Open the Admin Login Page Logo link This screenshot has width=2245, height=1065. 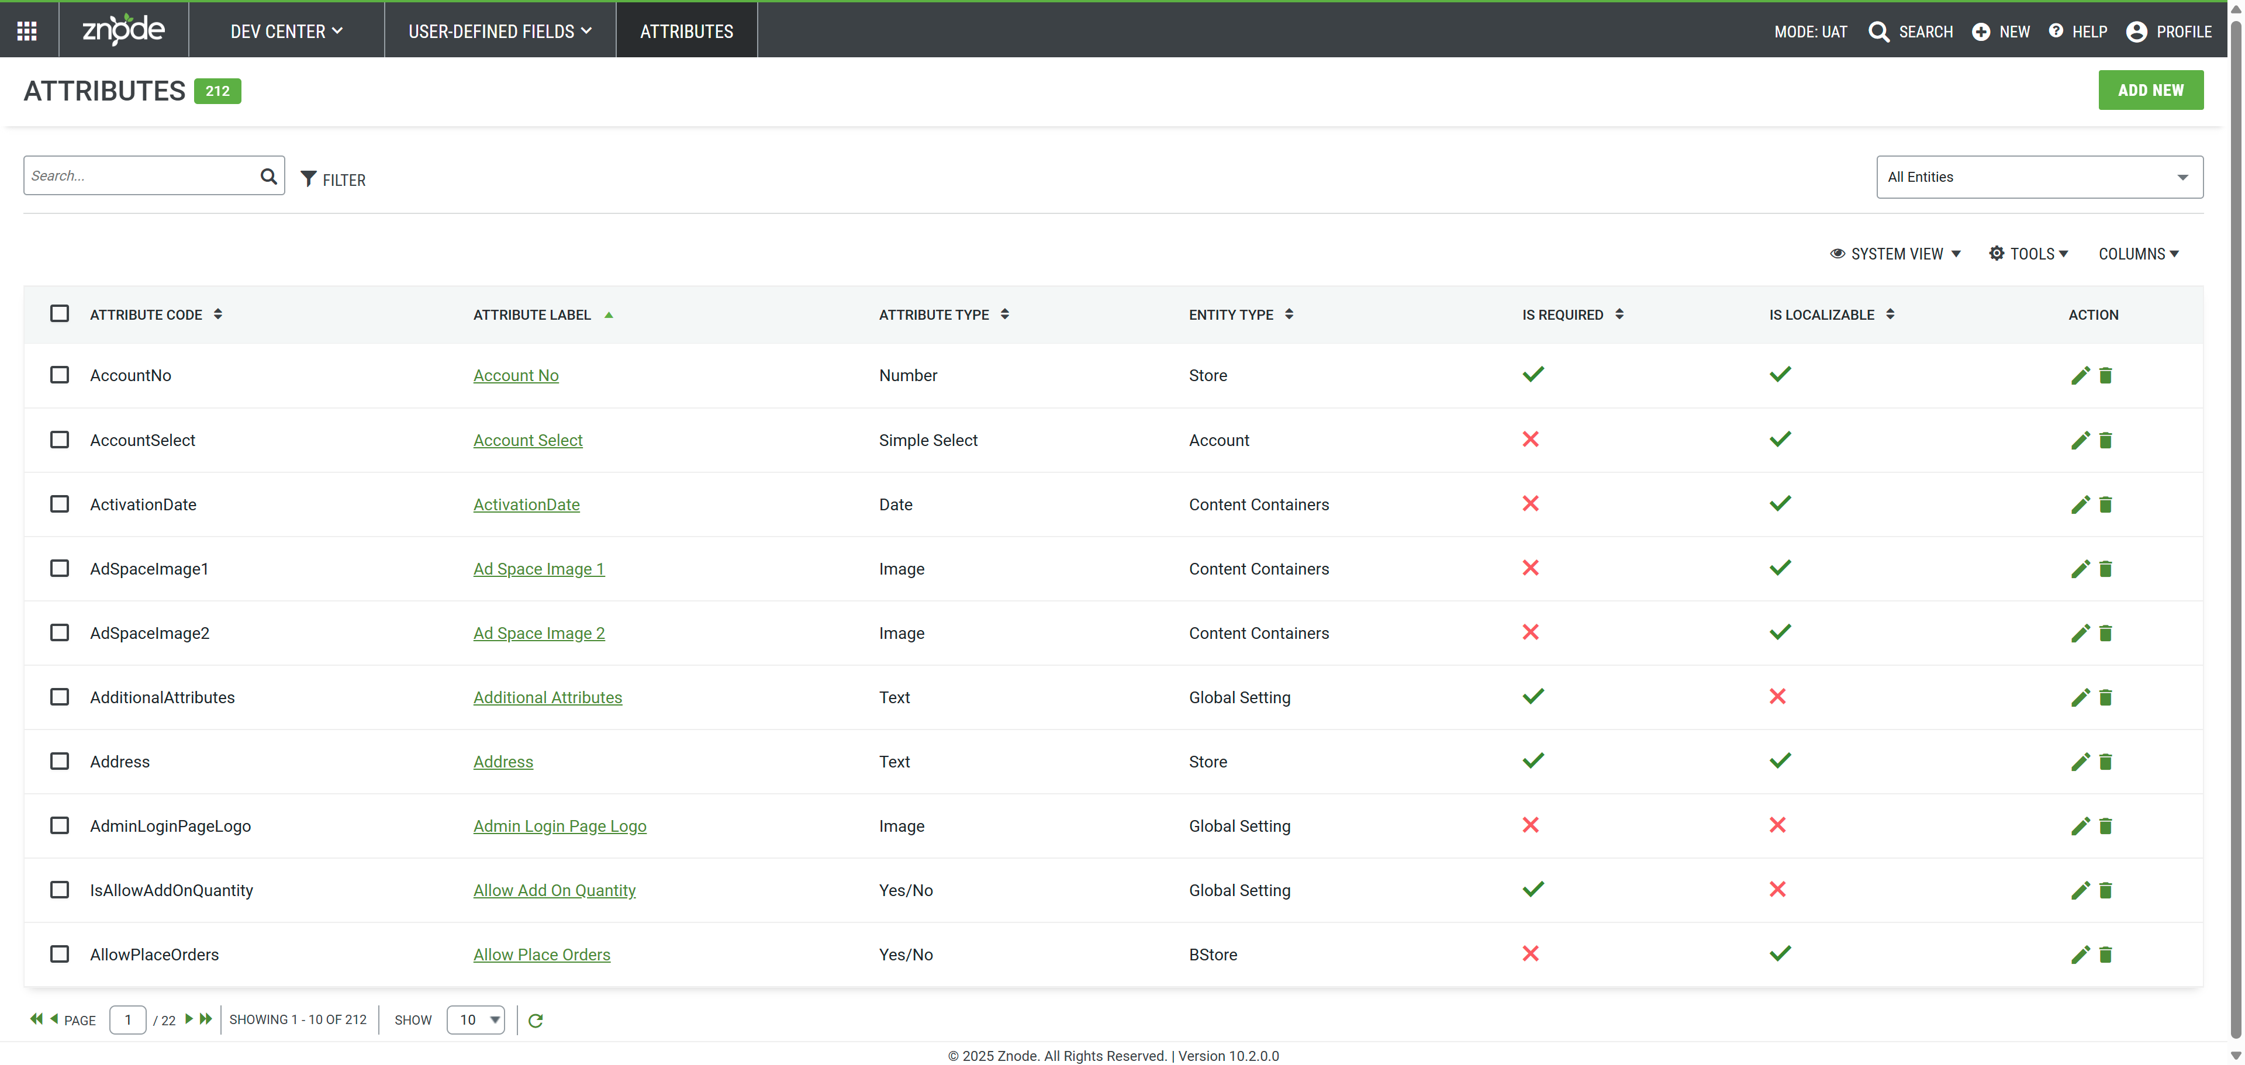click(x=559, y=825)
